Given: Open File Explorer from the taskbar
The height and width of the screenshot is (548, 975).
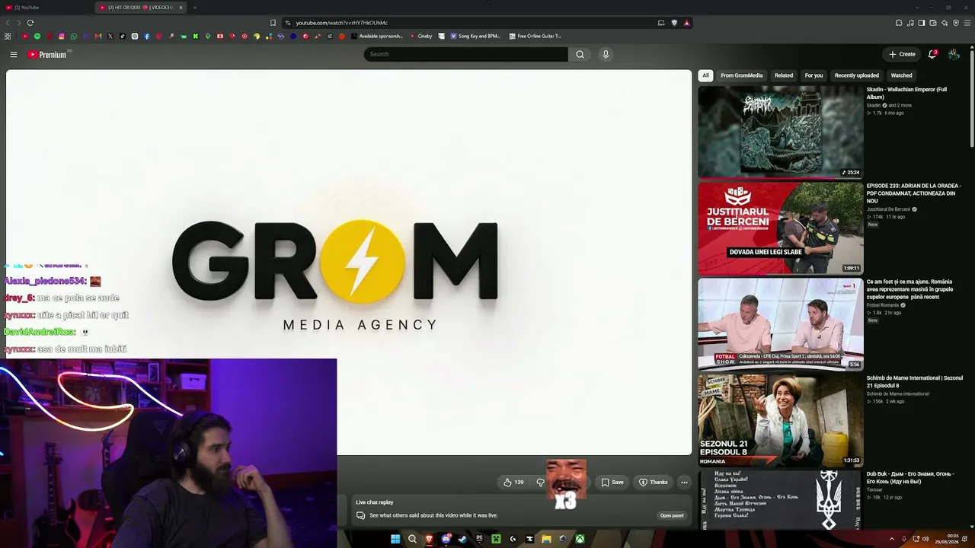Looking at the screenshot, I should [x=546, y=539].
